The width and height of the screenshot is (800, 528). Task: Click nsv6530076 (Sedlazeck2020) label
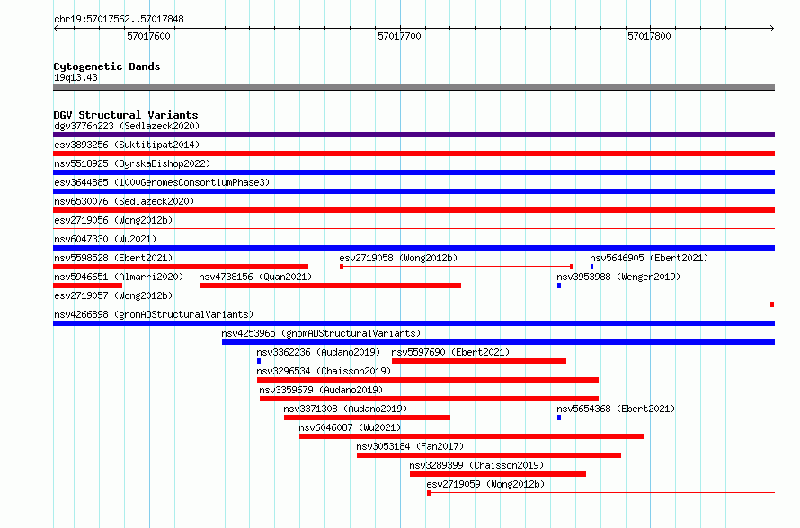click(x=124, y=201)
